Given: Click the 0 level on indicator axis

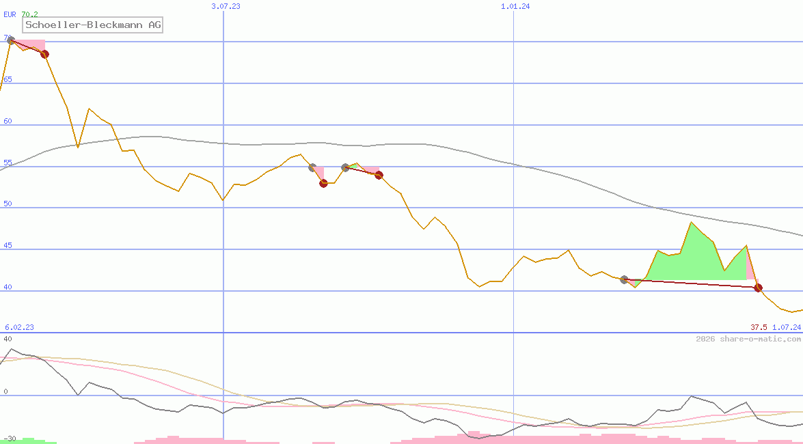Looking at the screenshot, I should click(5, 392).
